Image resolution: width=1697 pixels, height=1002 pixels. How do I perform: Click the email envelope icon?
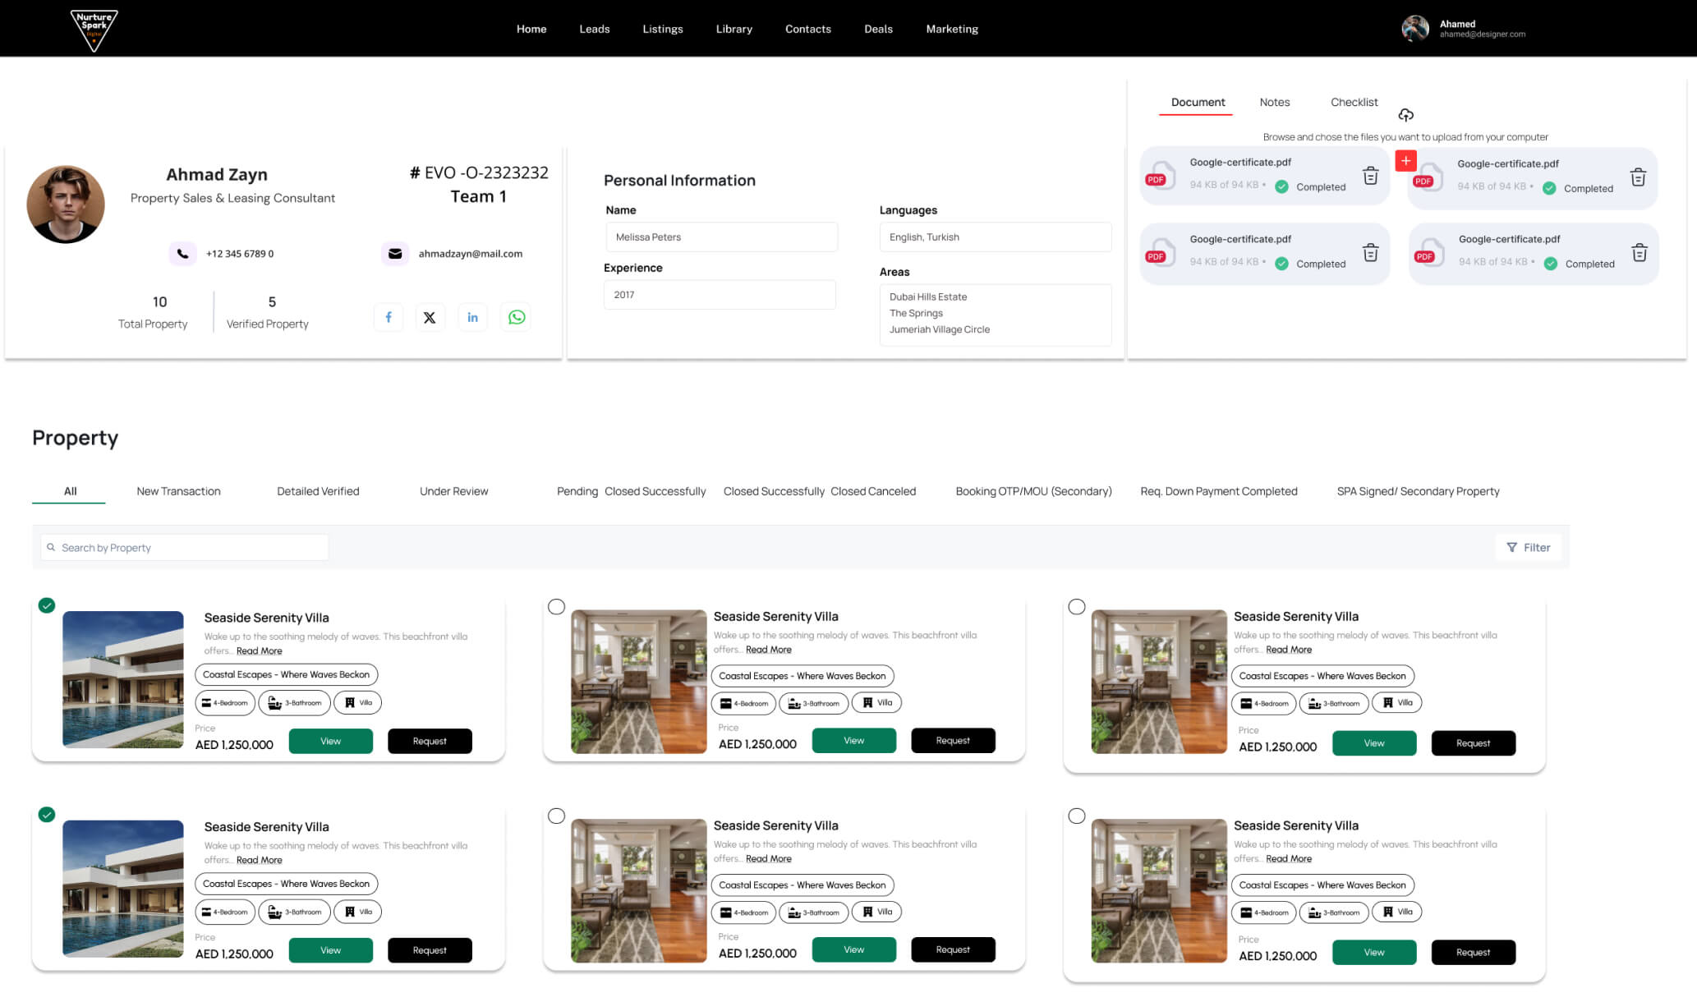click(395, 254)
